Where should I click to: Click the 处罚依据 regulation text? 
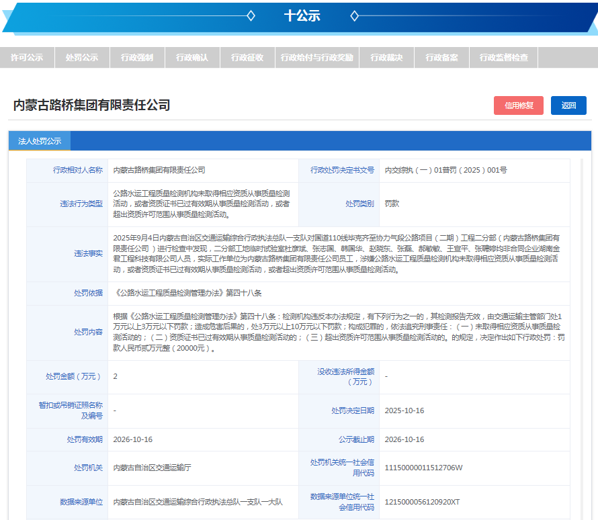click(171, 293)
